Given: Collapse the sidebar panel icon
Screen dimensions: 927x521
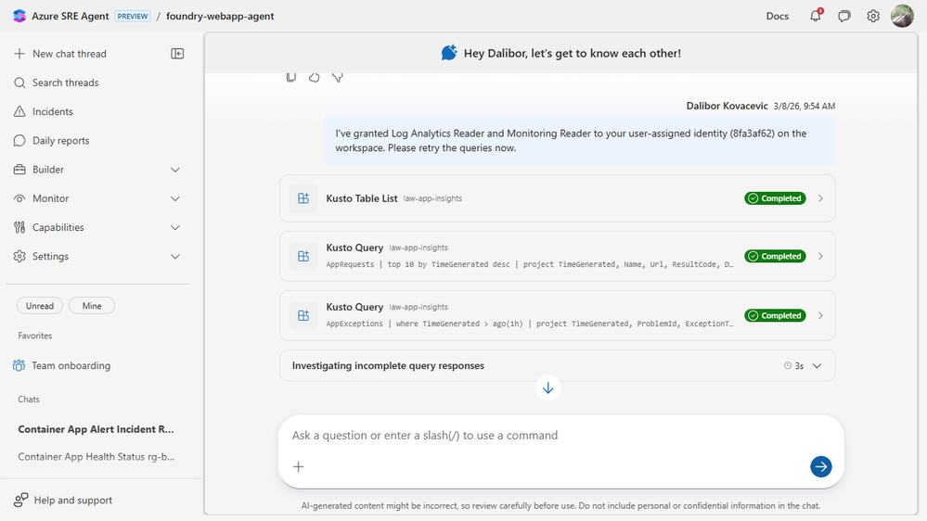Looking at the screenshot, I should tap(177, 54).
